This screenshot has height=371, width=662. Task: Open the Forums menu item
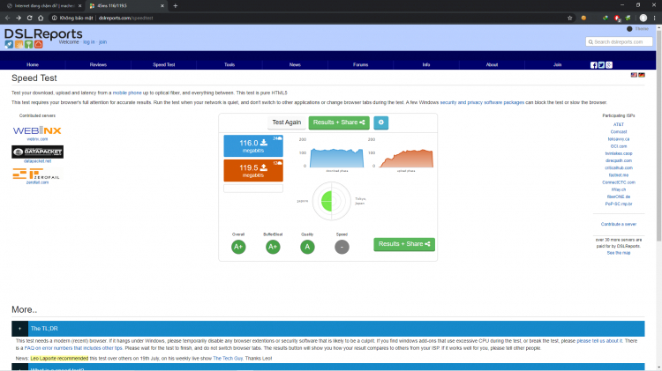[x=360, y=64]
